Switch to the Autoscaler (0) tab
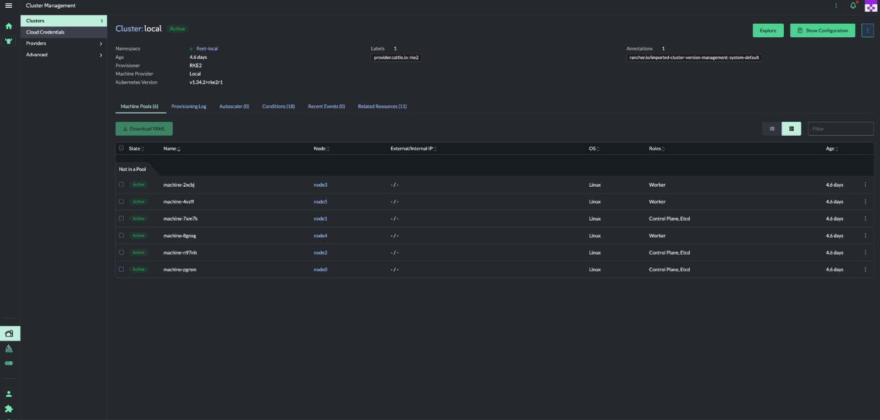 pos(234,107)
